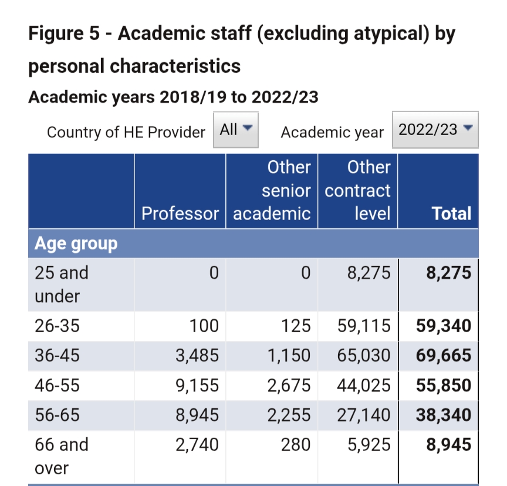Click the Total column header
Viewport: 507px width, 486px height.
[451, 213]
